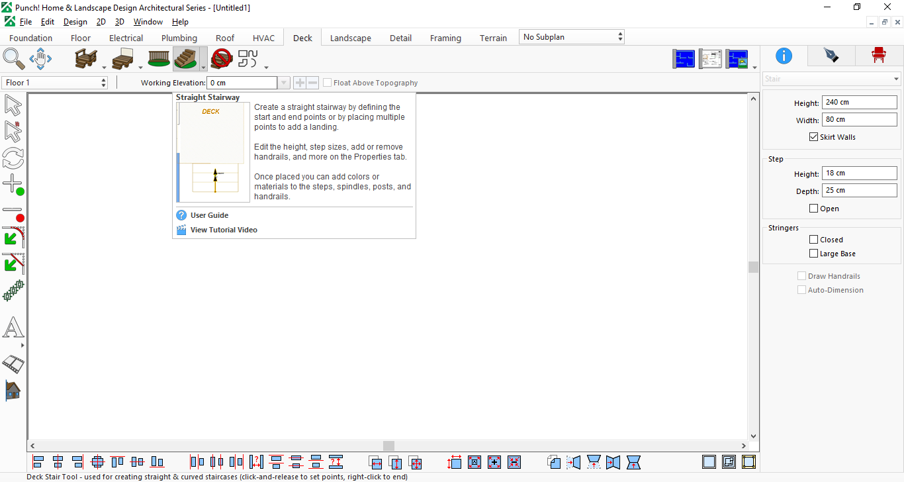Open the No Subplan dropdown
The width and height of the screenshot is (904, 482).
(x=572, y=37)
